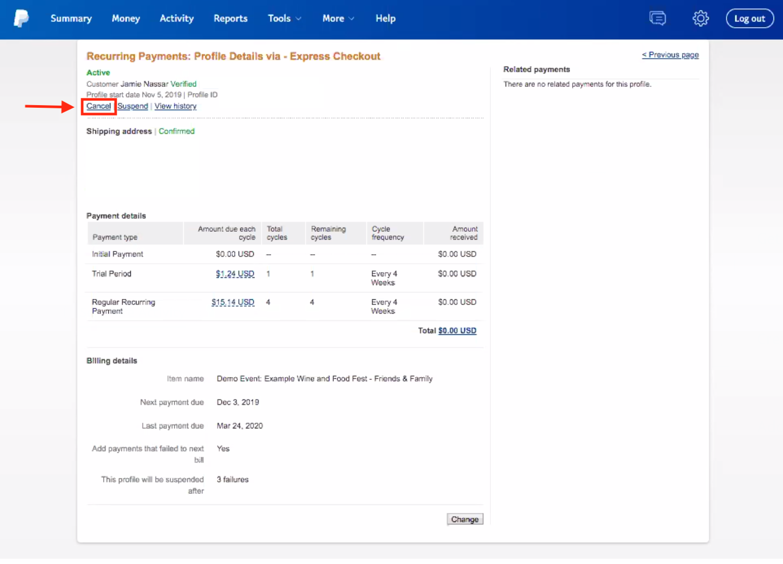Click the Demo Event item name text
The image size is (783, 564).
(x=325, y=379)
